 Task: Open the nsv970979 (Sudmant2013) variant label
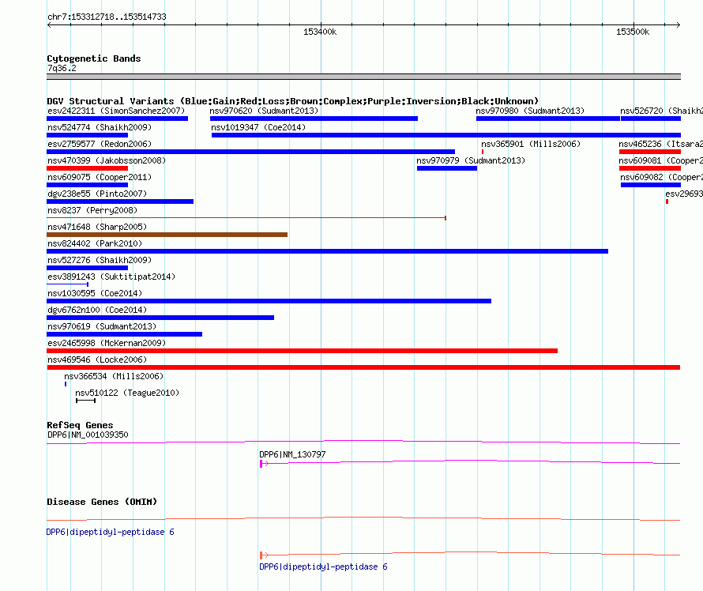pyautogui.click(x=471, y=160)
